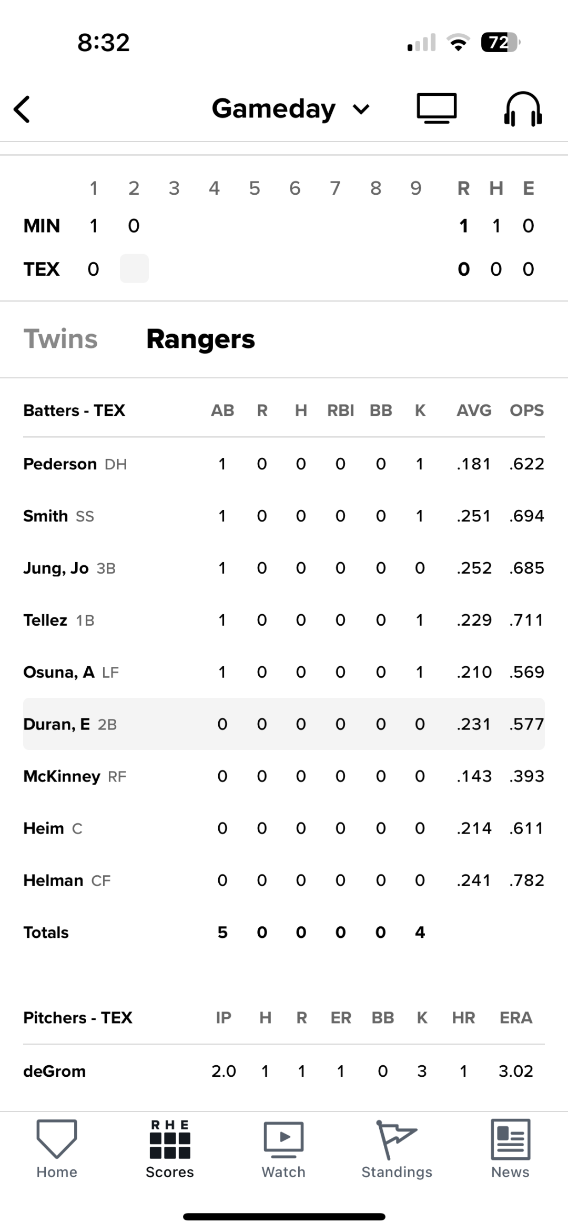The height and width of the screenshot is (1232, 568).
Task: Switch to the Twins tab
Action: (x=60, y=339)
